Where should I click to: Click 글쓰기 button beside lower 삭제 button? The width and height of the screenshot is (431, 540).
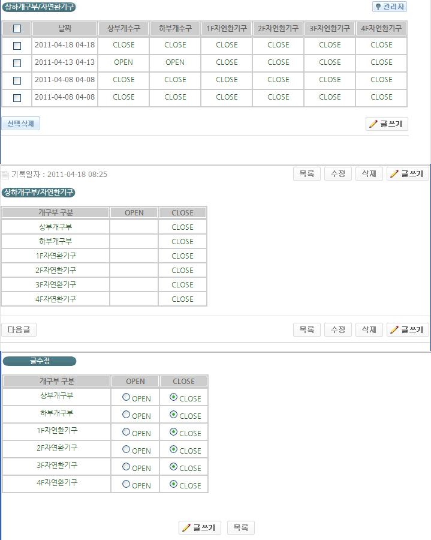click(408, 329)
